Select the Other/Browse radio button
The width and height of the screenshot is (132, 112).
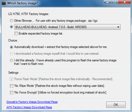[x=11, y=21]
